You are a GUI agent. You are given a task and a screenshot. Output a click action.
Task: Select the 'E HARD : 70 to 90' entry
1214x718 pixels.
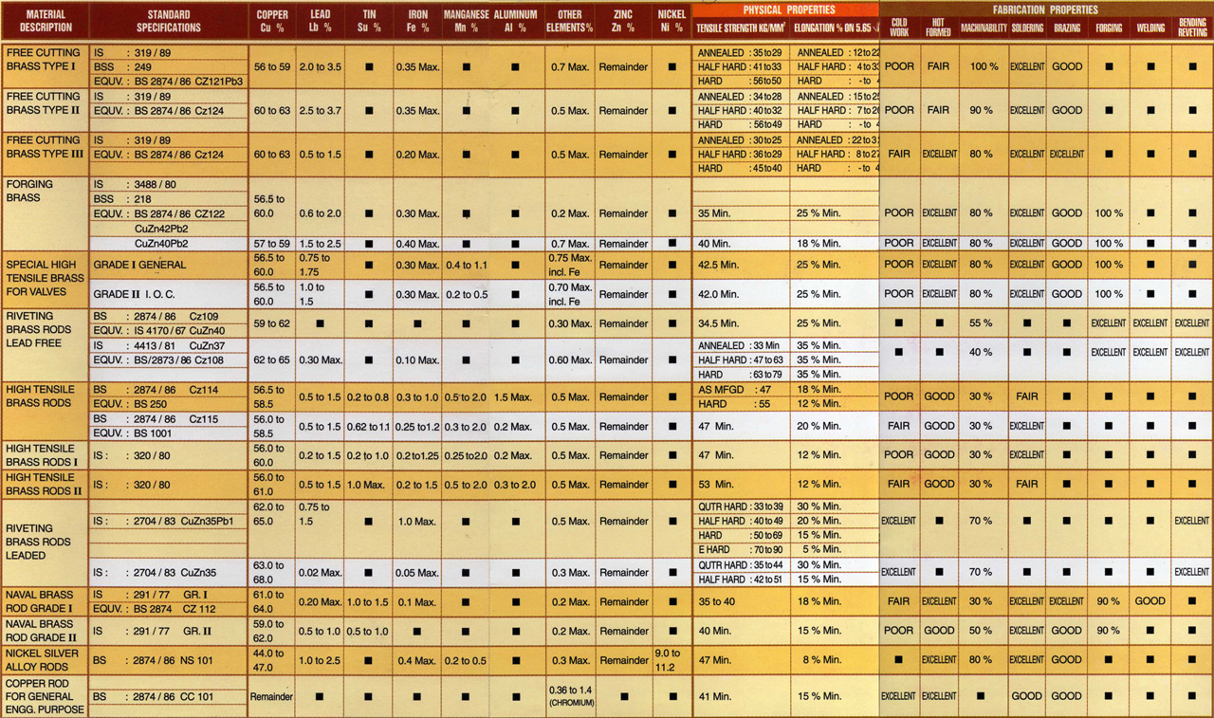point(742,550)
